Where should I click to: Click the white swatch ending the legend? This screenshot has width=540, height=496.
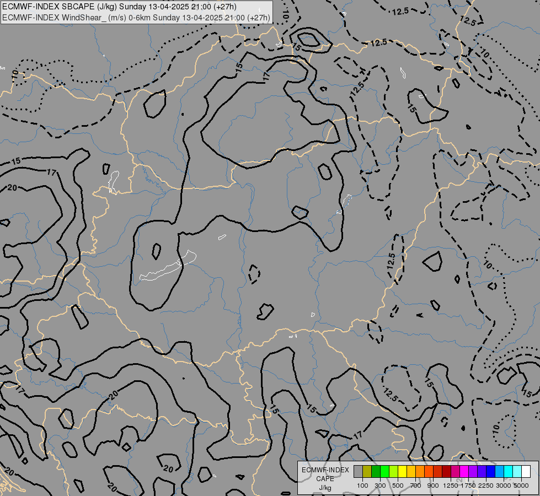point(526,471)
